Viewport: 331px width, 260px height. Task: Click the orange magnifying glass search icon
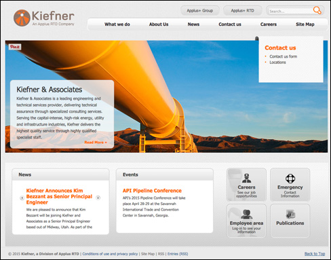pos(317,10)
